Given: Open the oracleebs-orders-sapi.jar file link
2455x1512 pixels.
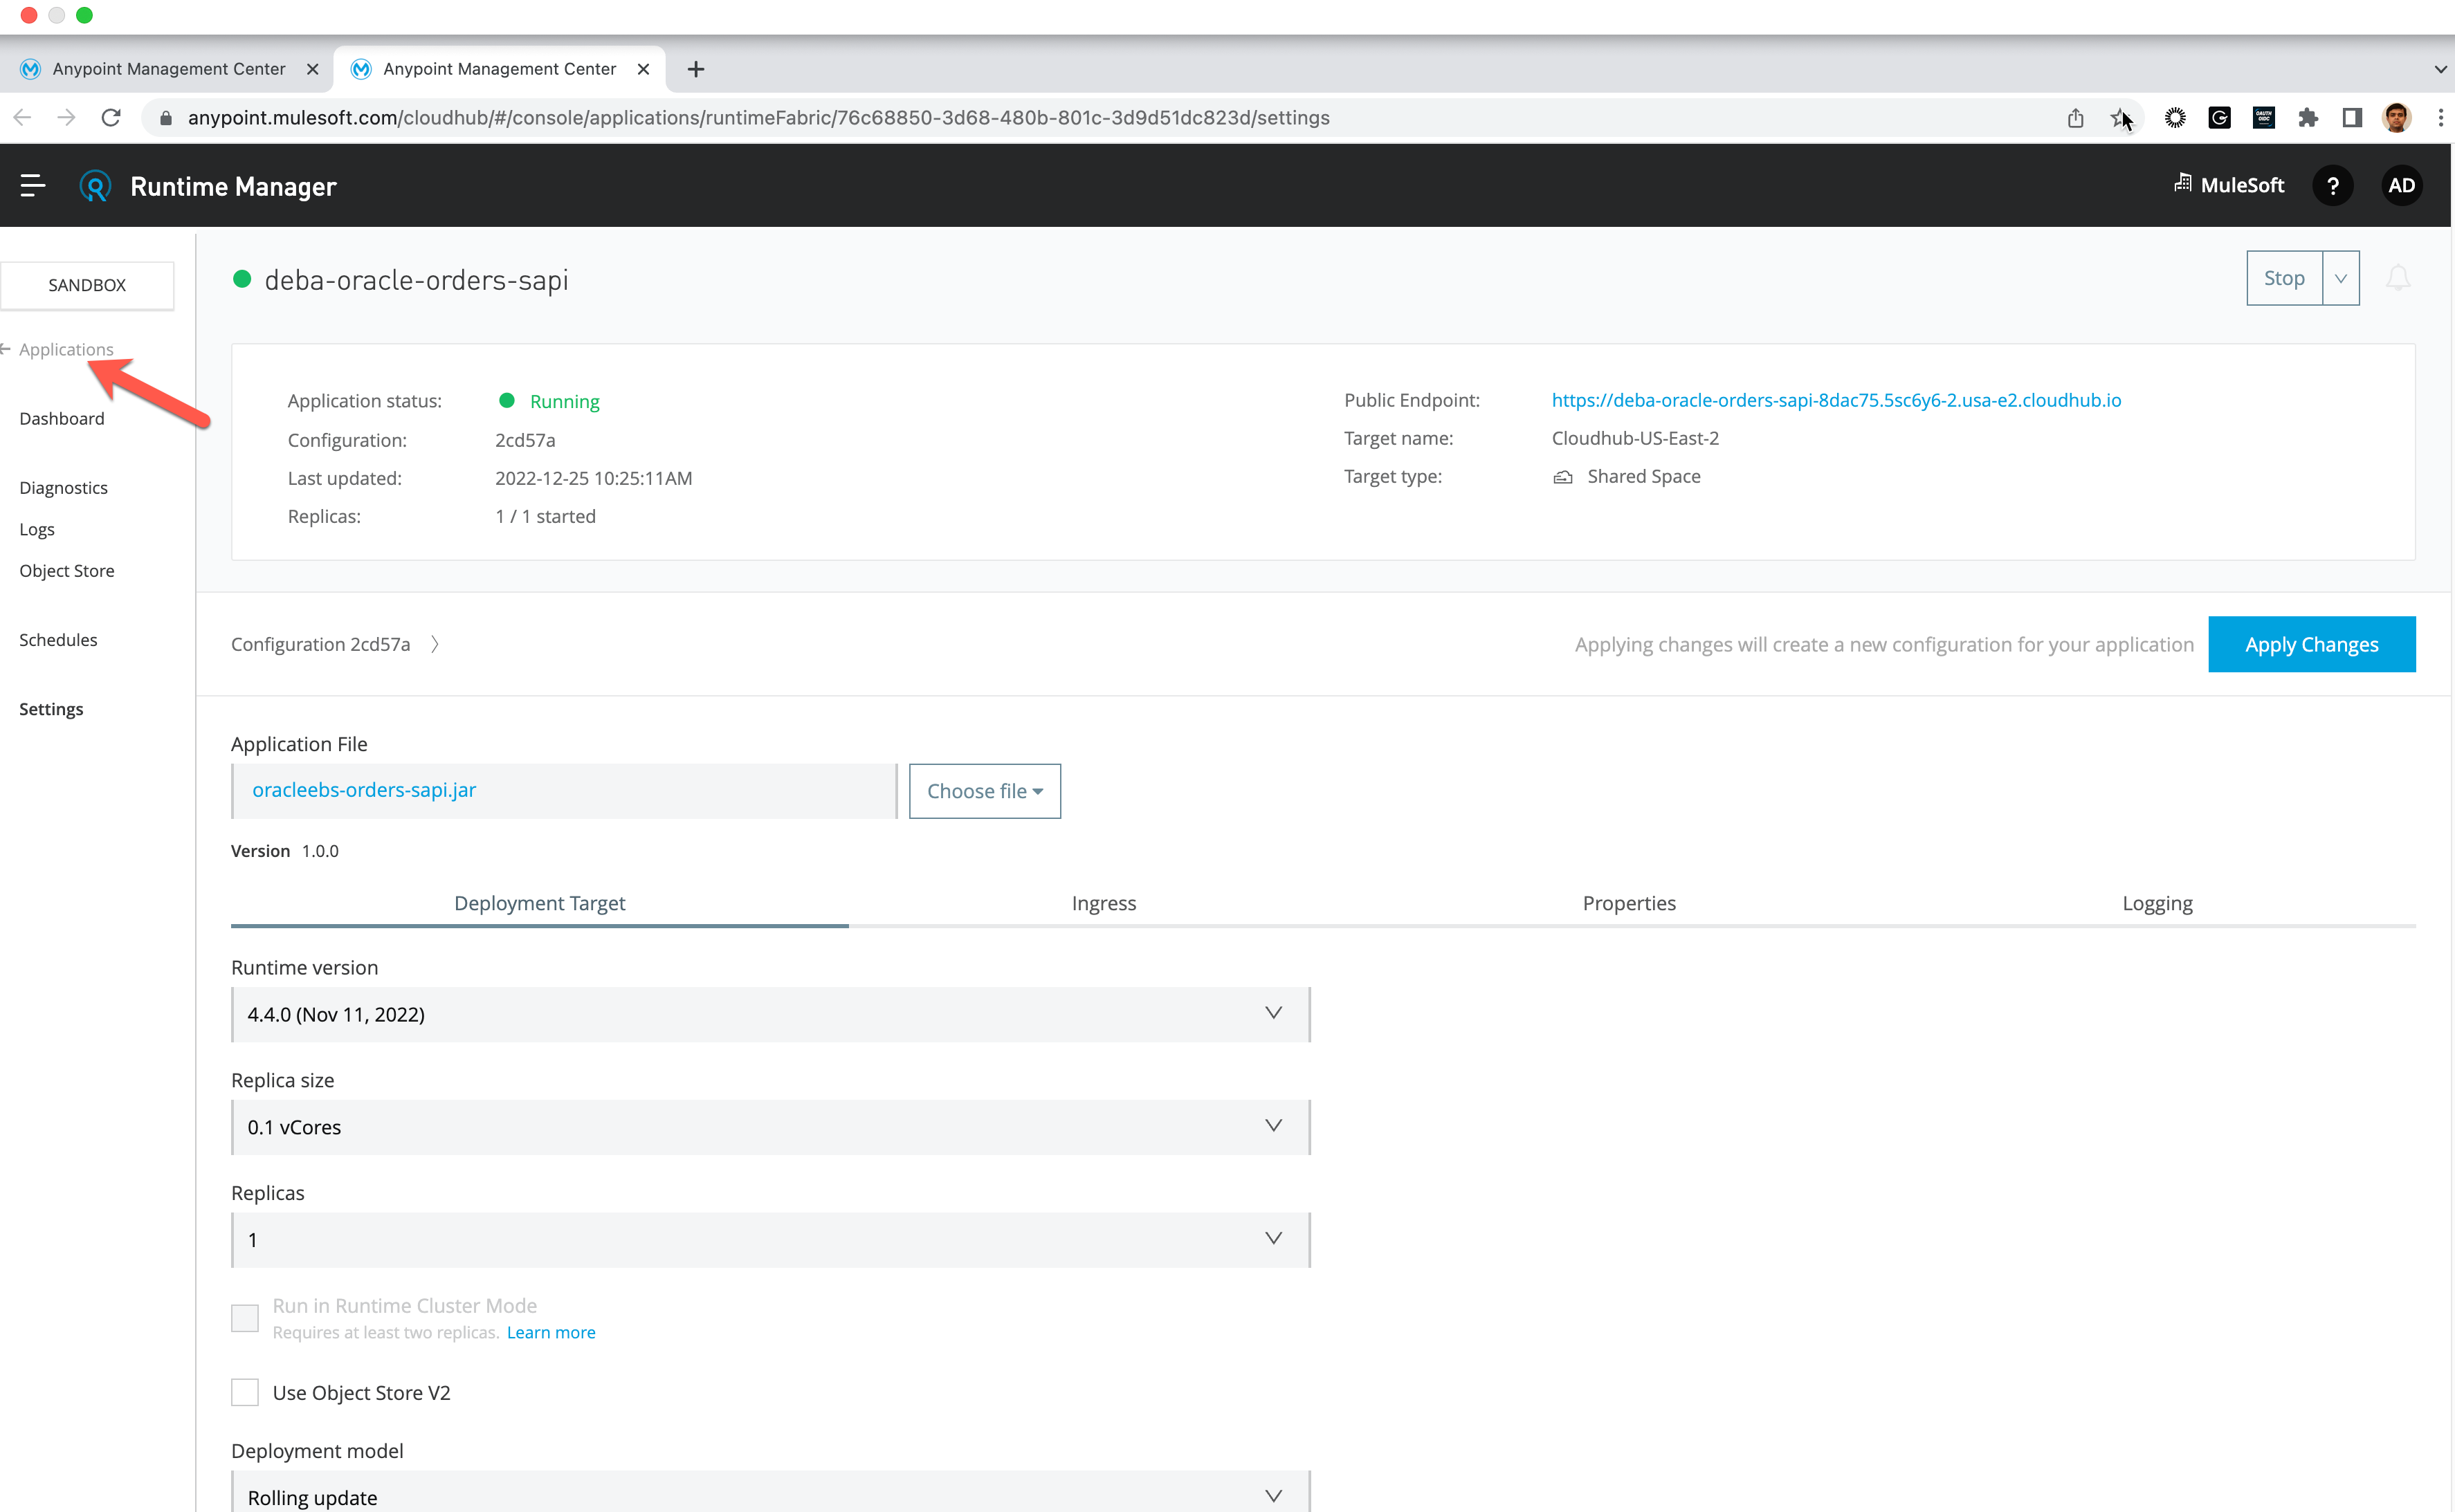Looking at the screenshot, I should click(x=364, y=790).
